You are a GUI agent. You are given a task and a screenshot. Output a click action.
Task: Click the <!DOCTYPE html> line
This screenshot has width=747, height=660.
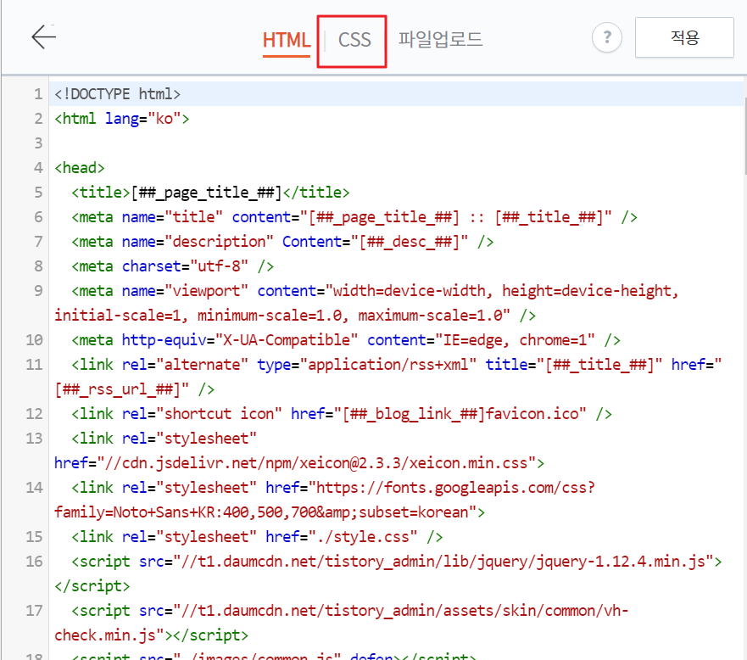(x=117, y=94)
